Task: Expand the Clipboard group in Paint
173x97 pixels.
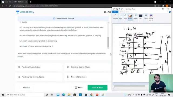Action: [115, 17]
